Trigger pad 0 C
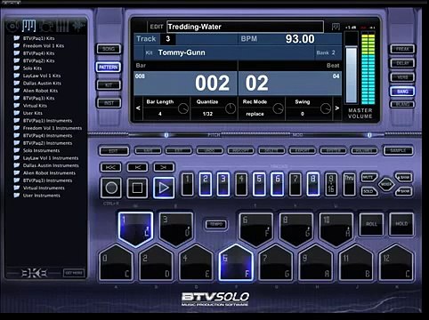429x320 pixels. 116,263
